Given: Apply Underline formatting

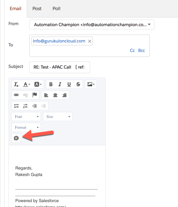Looking at the screenshot, I should tap(69, 84).
